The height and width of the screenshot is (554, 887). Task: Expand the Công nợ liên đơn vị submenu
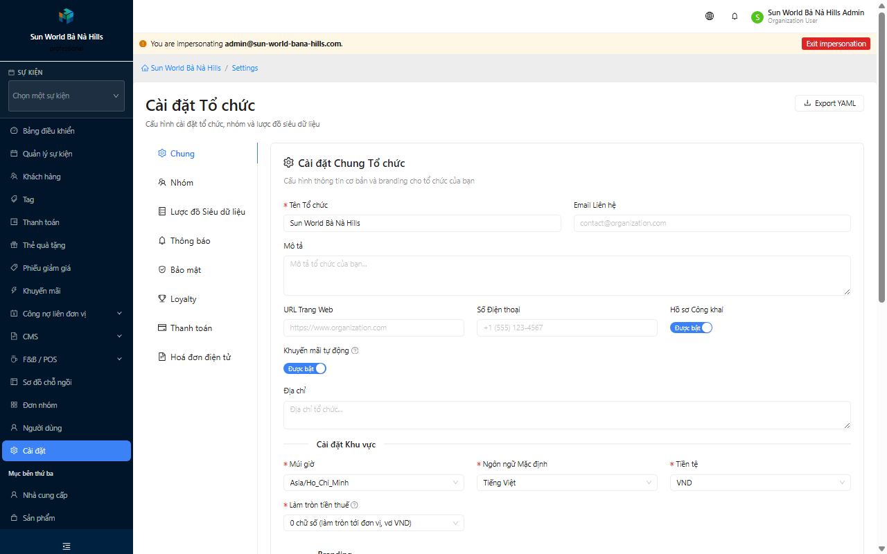point(67,314)
